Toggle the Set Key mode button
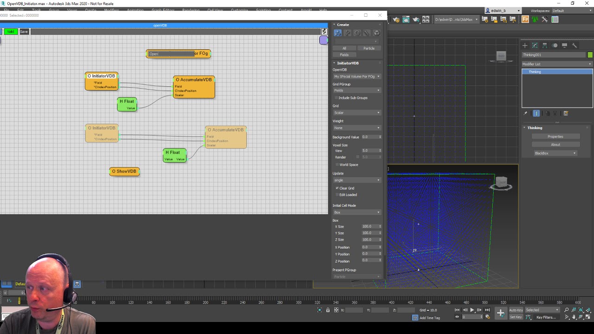Viewport: 594px width, 334px height. click(516, 317)
